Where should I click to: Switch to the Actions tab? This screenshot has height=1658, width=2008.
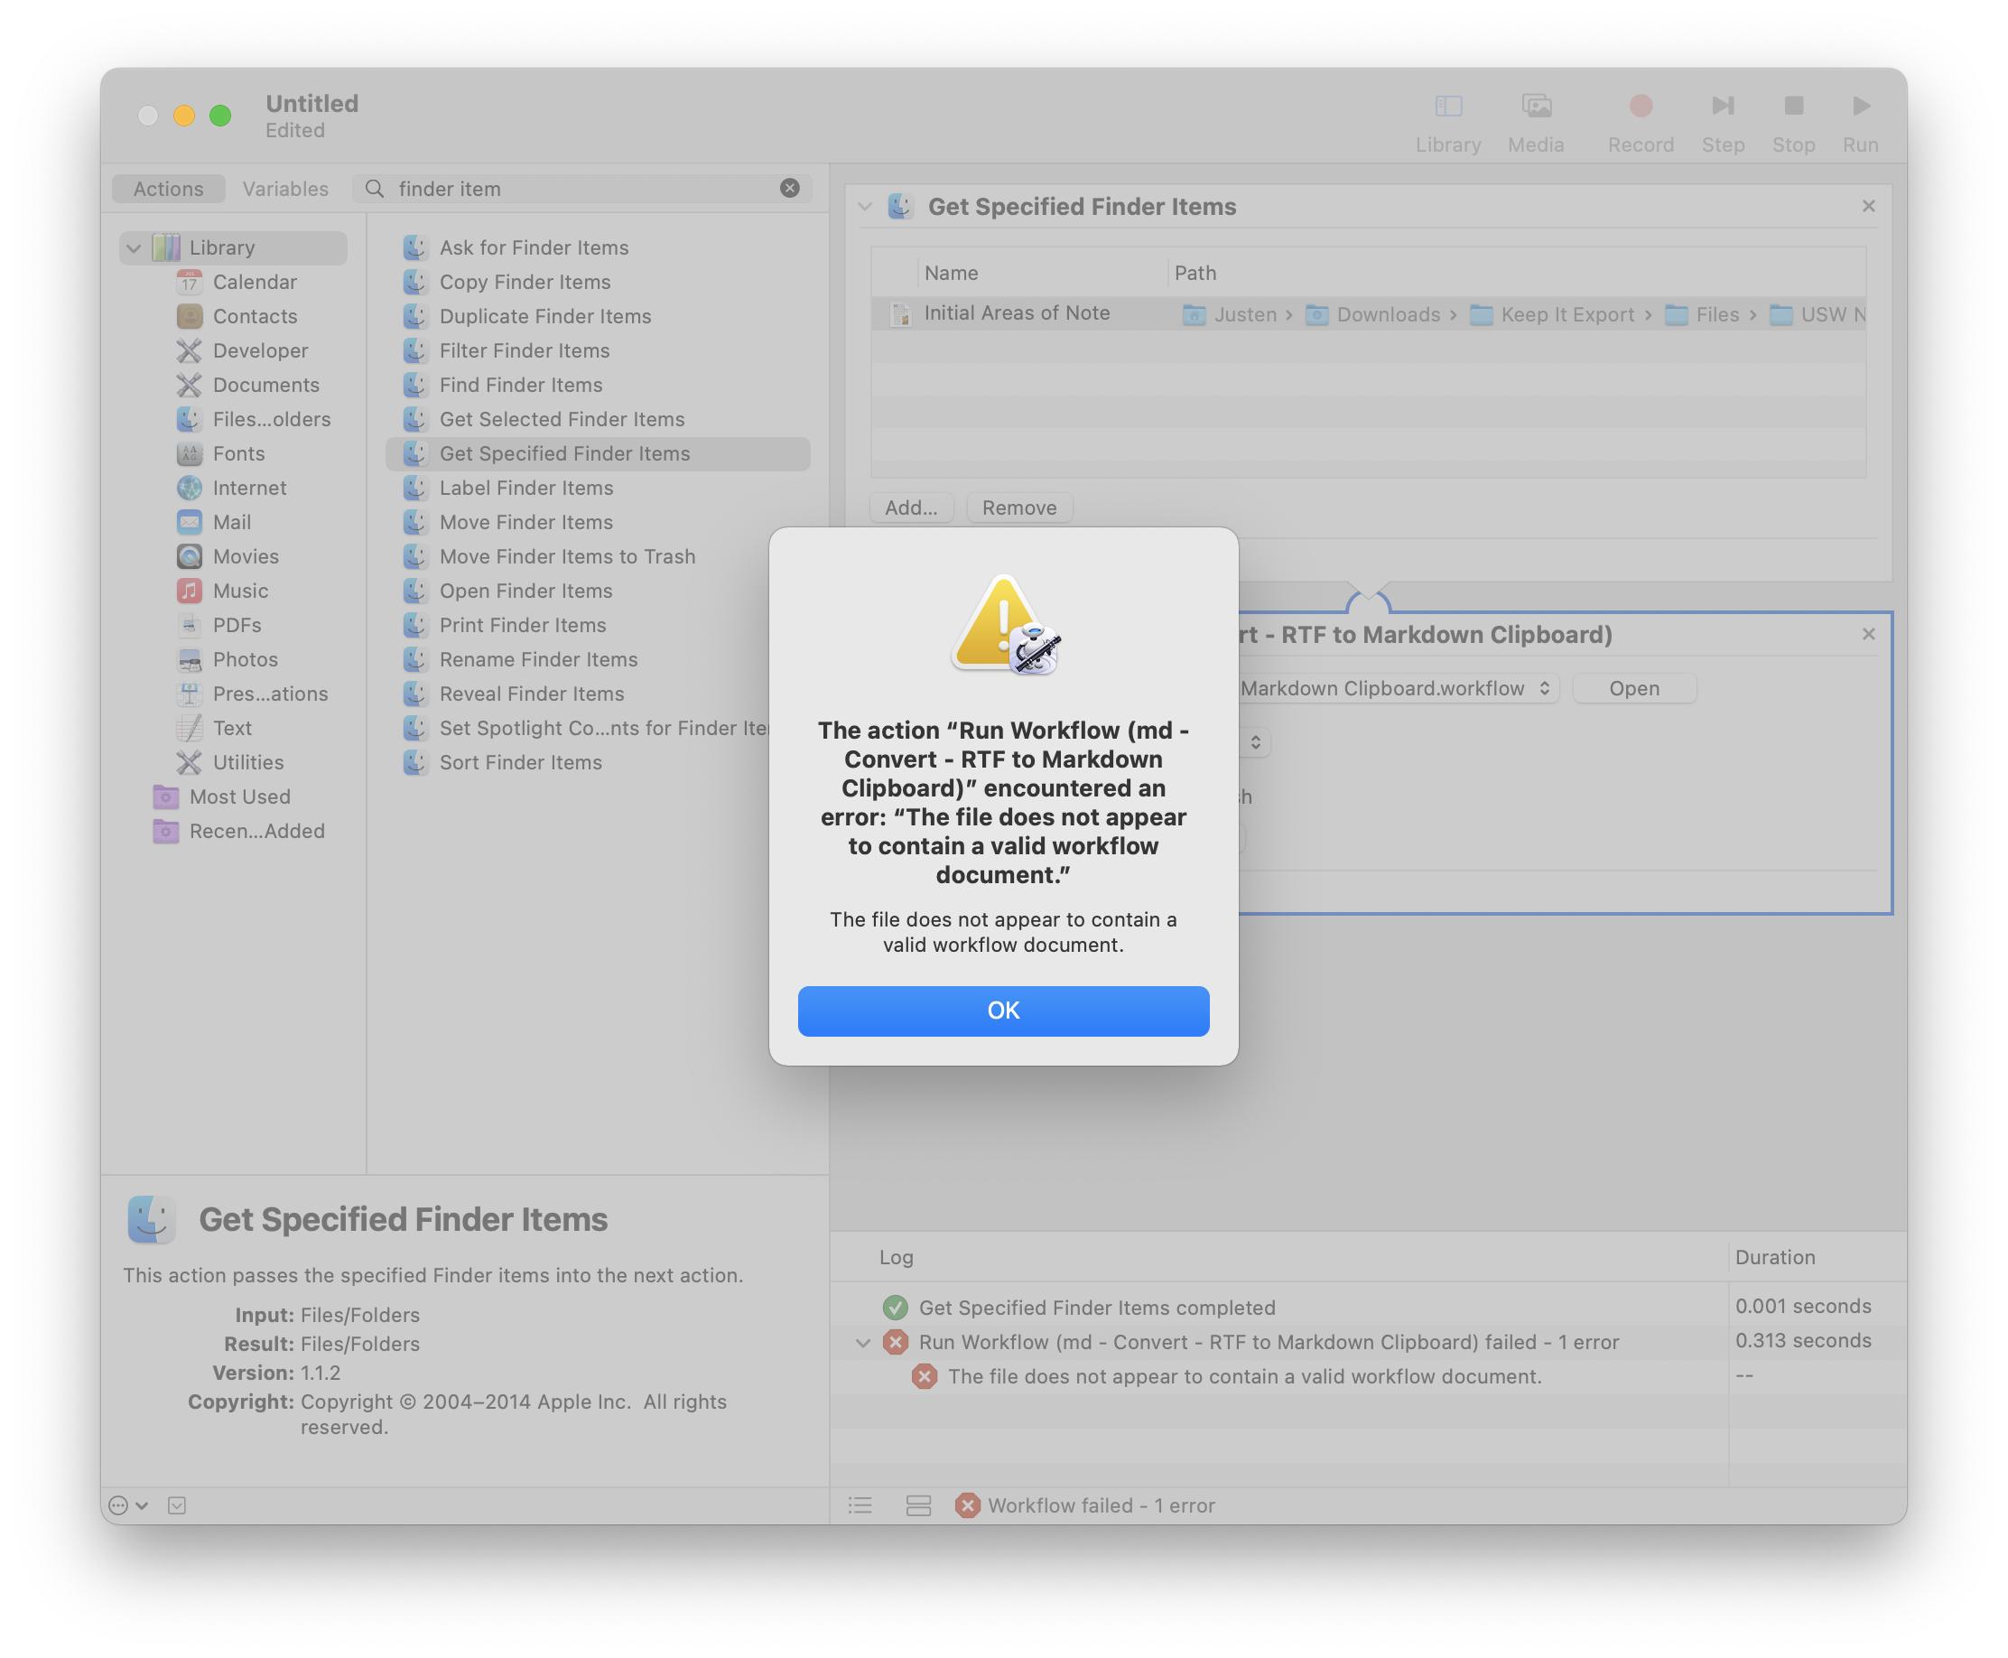168,188
